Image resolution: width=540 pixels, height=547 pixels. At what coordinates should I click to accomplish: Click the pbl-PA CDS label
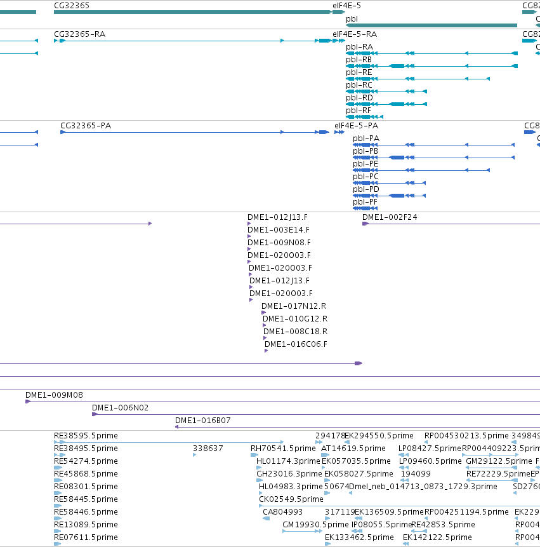coord(366,138)
